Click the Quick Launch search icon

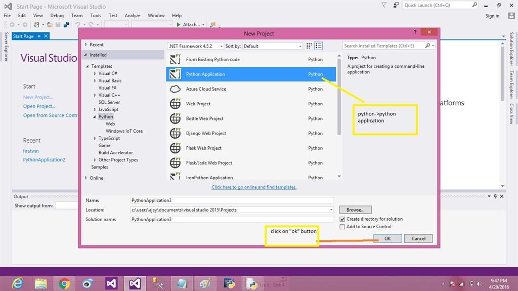(x=474, y=5)
